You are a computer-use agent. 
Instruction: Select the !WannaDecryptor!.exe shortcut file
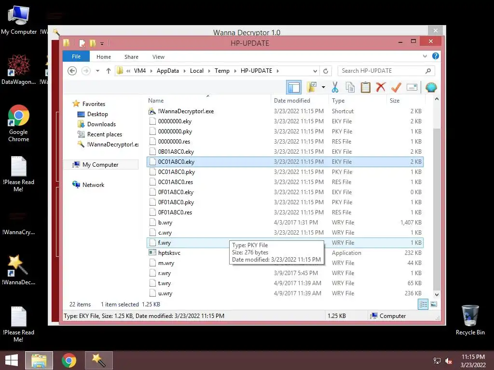tap(285, 111)
